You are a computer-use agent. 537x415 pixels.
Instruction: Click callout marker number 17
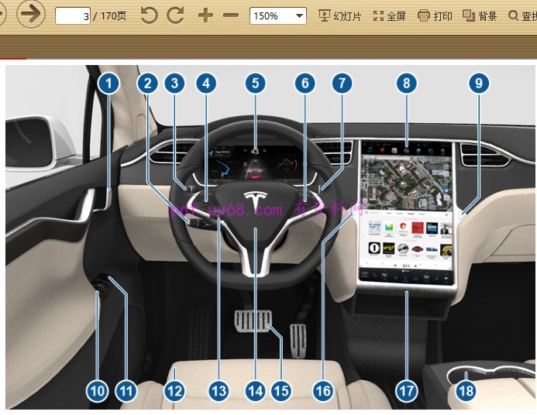tap(406, 391)
